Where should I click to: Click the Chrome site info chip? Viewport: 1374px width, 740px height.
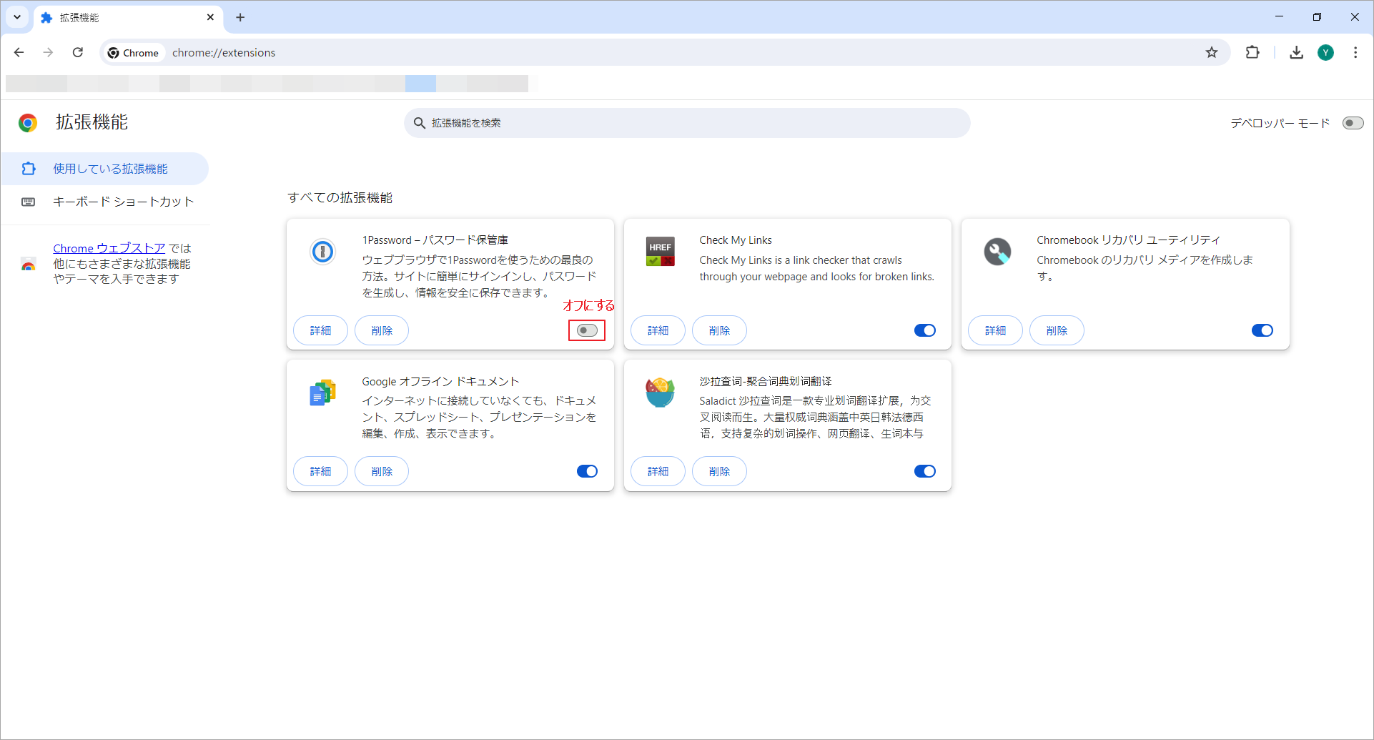click(134, 53)
